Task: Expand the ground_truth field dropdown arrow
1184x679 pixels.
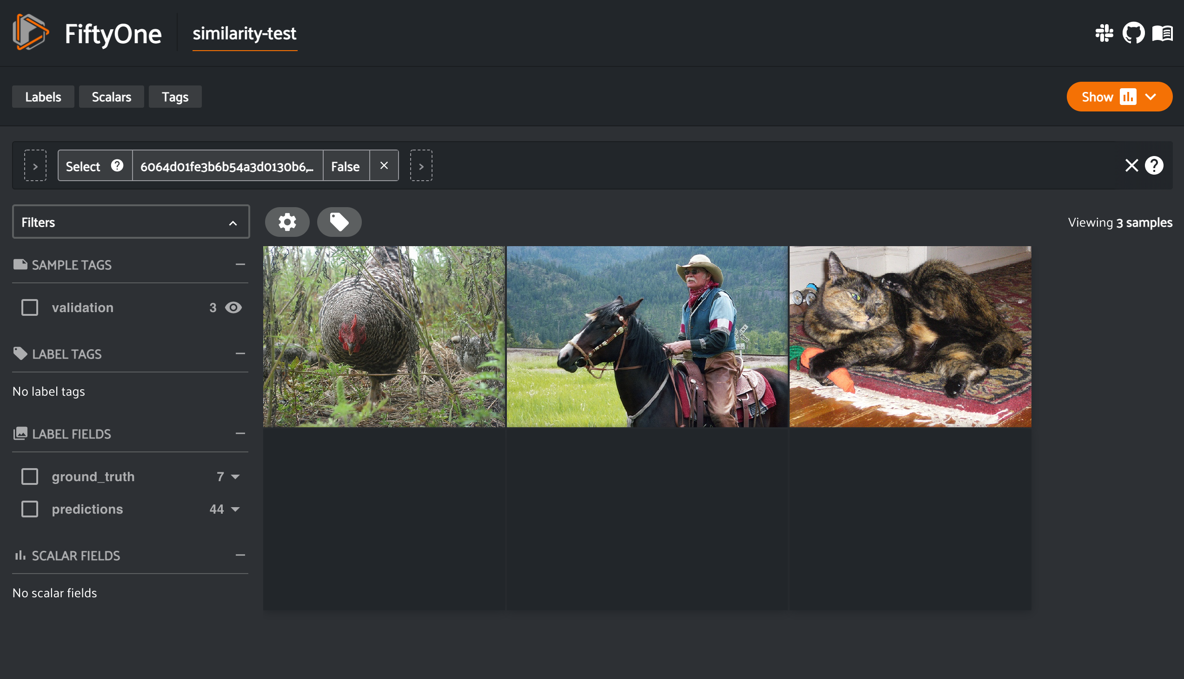Action: pos(235,477)
